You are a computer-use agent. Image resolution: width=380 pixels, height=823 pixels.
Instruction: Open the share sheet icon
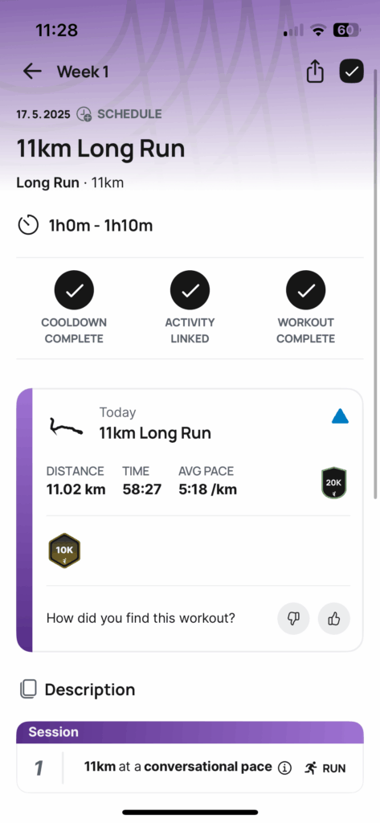tap(315, 72)
